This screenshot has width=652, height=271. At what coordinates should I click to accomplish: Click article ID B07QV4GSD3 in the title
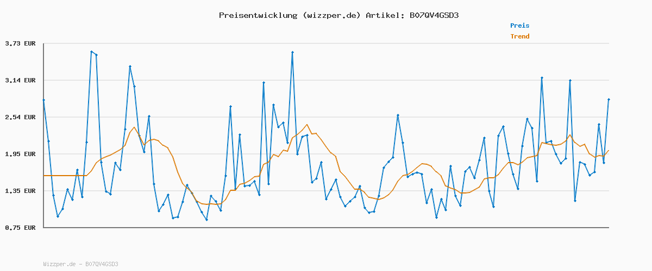click(434, 15)
